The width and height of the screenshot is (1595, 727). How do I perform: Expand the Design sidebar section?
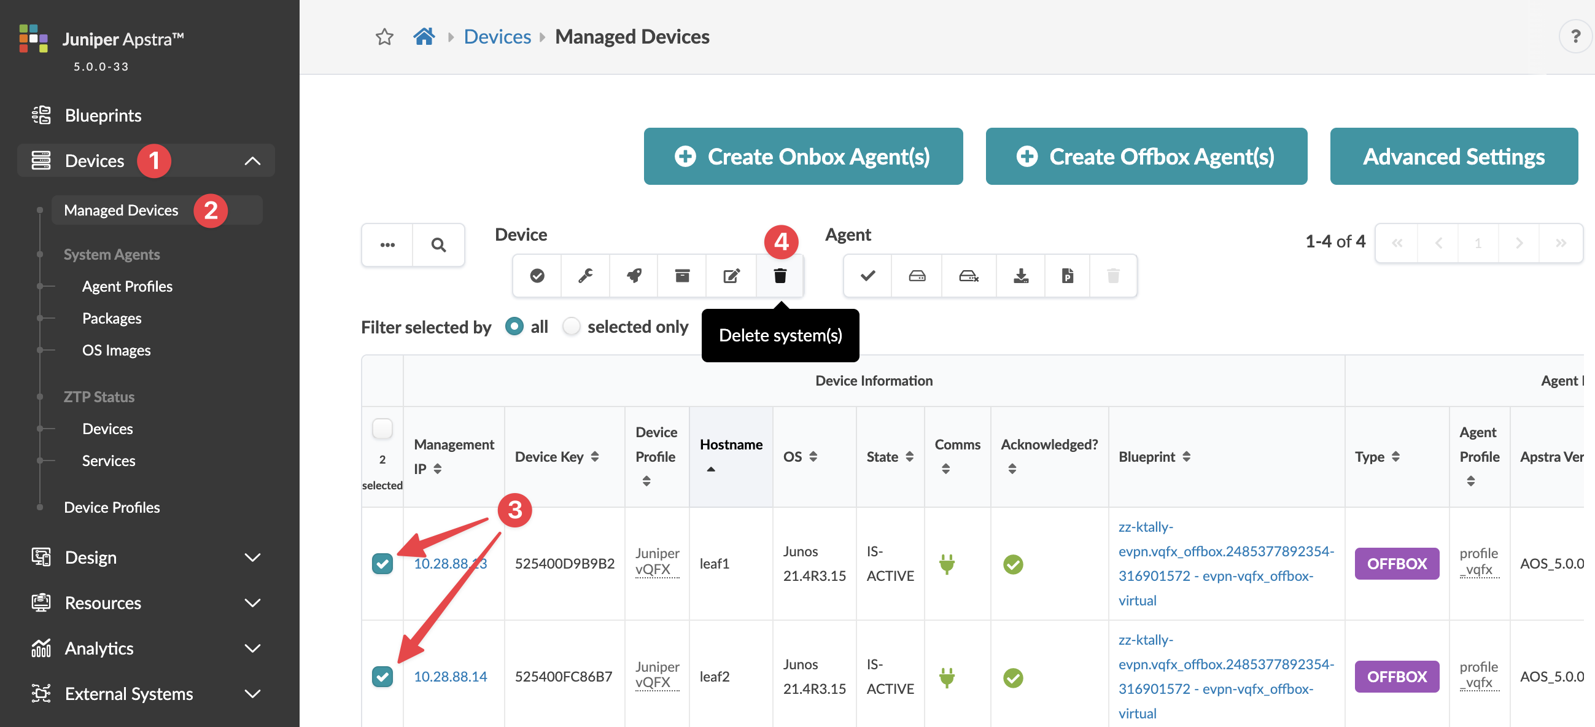click(252, 558)
